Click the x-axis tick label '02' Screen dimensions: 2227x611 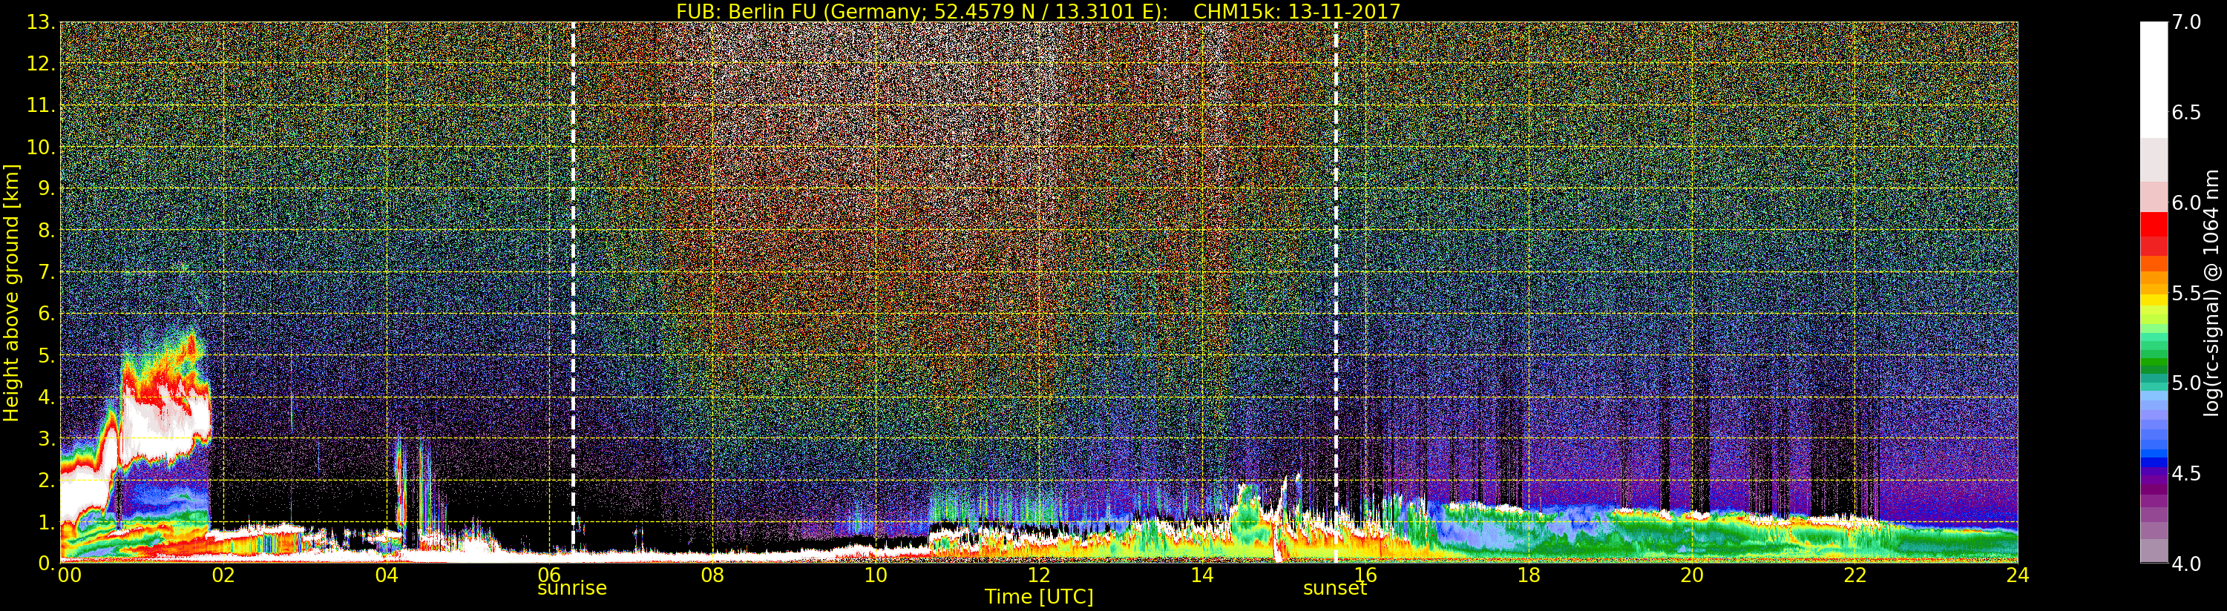(223, 575)
